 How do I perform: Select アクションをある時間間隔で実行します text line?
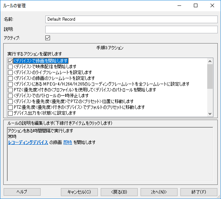pyautogui.click(x=40, y=131)
